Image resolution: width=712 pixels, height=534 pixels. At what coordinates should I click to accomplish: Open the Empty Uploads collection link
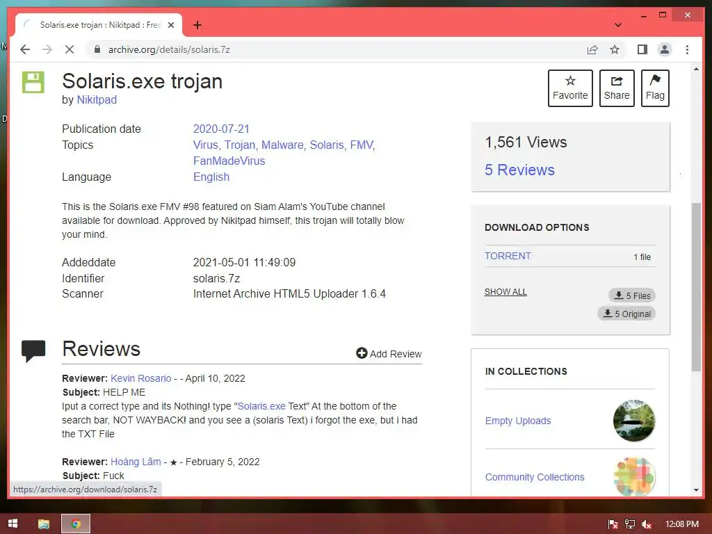(517, 421)
